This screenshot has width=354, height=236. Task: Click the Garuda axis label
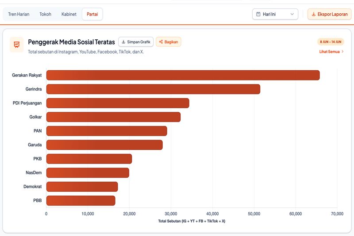coord(35,145)
